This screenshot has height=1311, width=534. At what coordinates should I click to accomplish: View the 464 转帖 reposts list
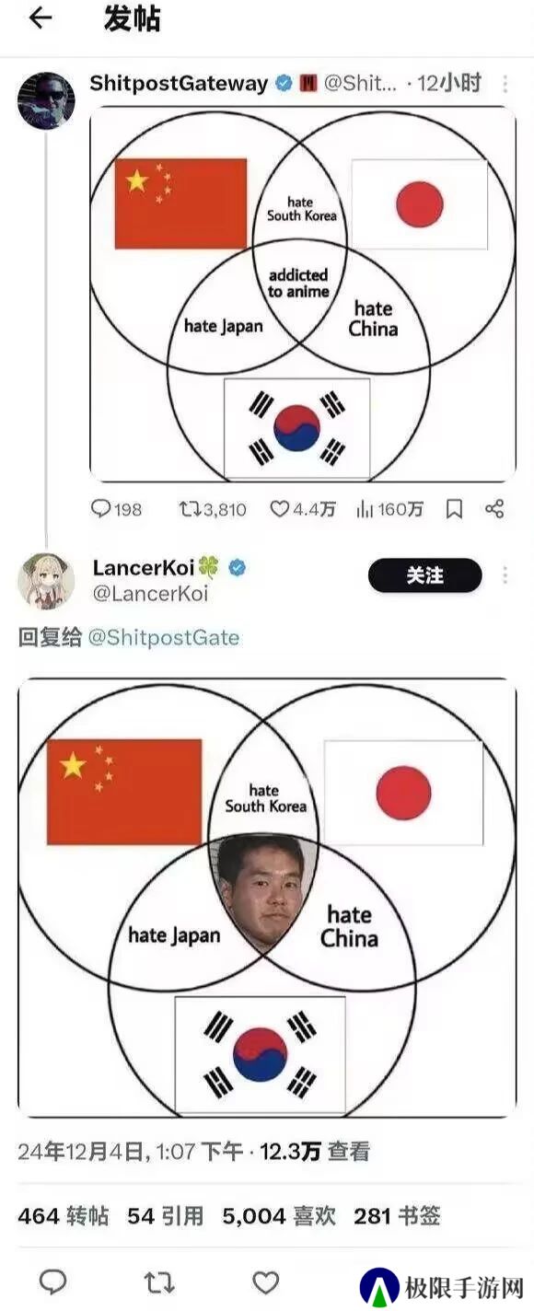pos(63,1216)
